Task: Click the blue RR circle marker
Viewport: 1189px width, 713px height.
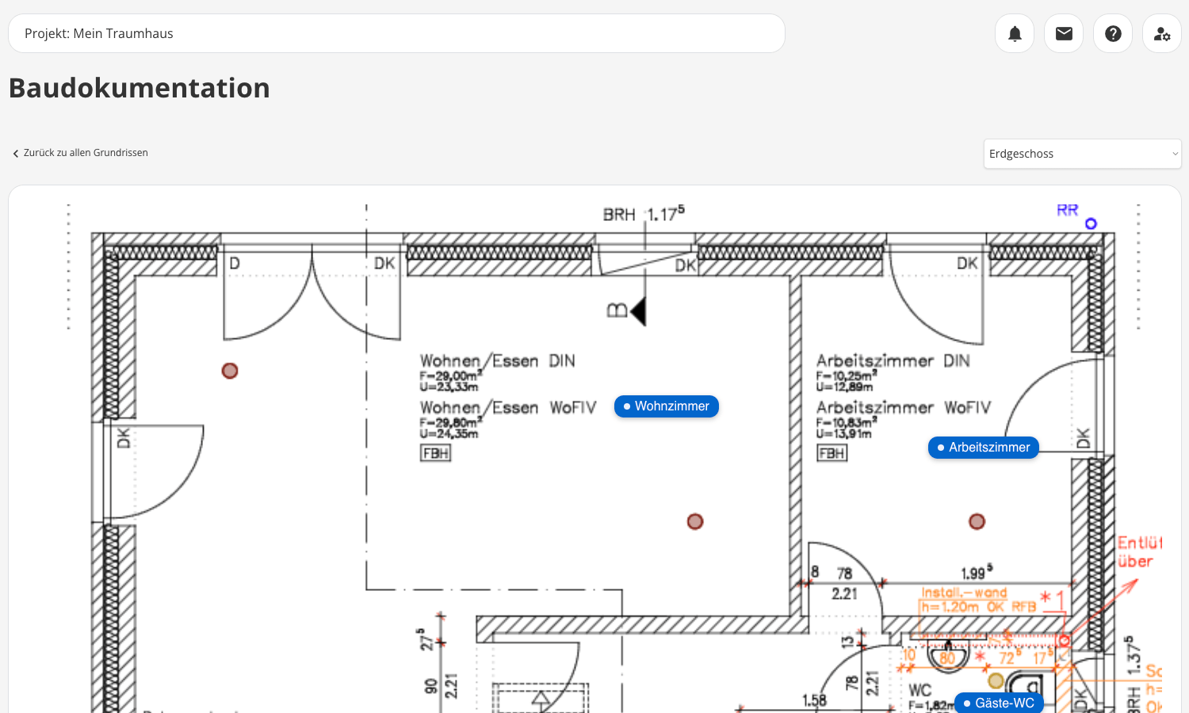Action: coord(1091,224)
